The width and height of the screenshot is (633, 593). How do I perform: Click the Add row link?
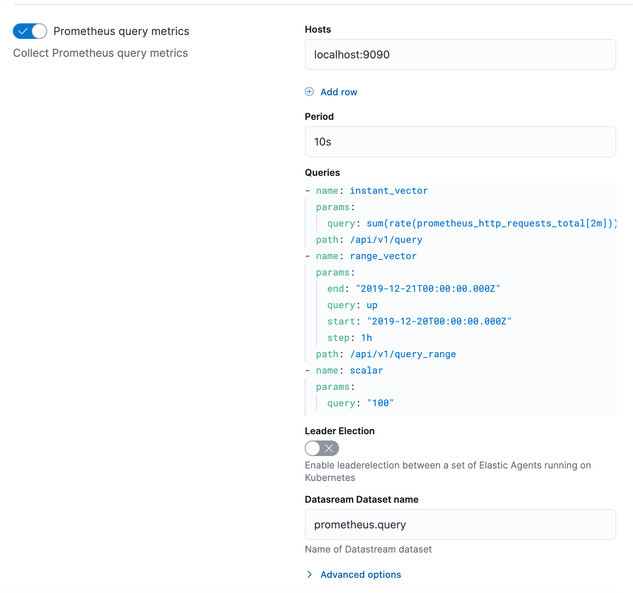point(339,92)
